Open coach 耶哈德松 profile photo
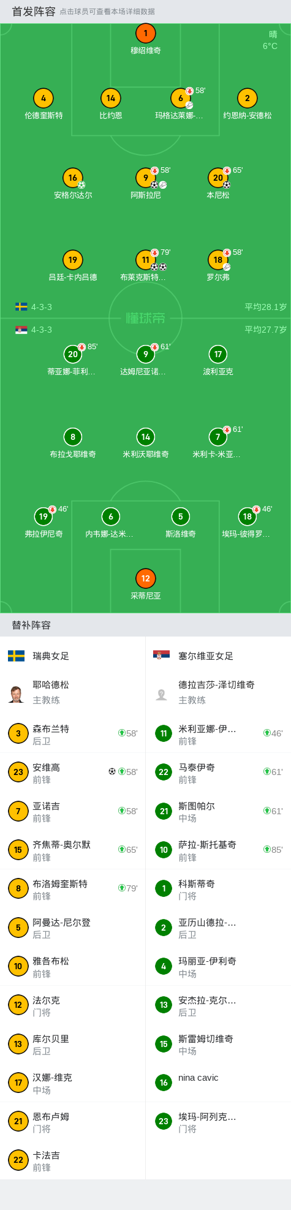The height and width of the screenshot is (1210, 291). click(16, 693)
